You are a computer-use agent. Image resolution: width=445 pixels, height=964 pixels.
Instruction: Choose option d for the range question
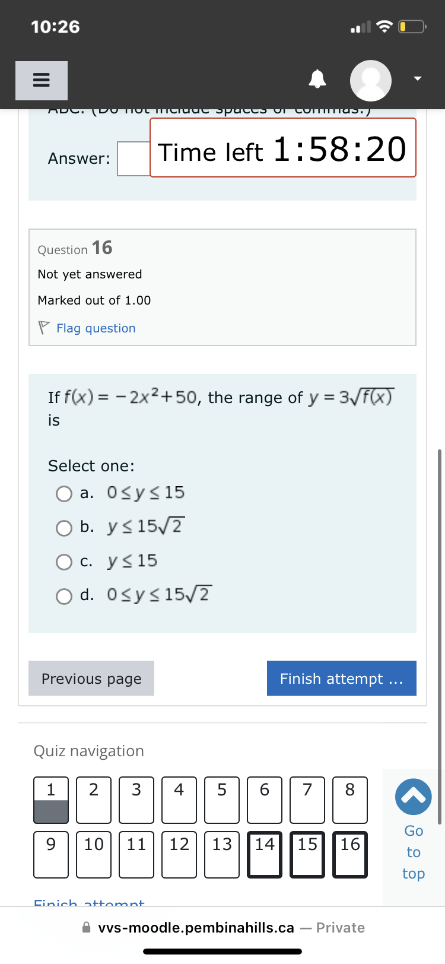[x=63, y=596]
